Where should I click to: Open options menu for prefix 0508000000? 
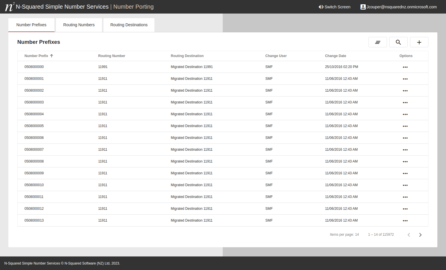[x=405, y=67]
